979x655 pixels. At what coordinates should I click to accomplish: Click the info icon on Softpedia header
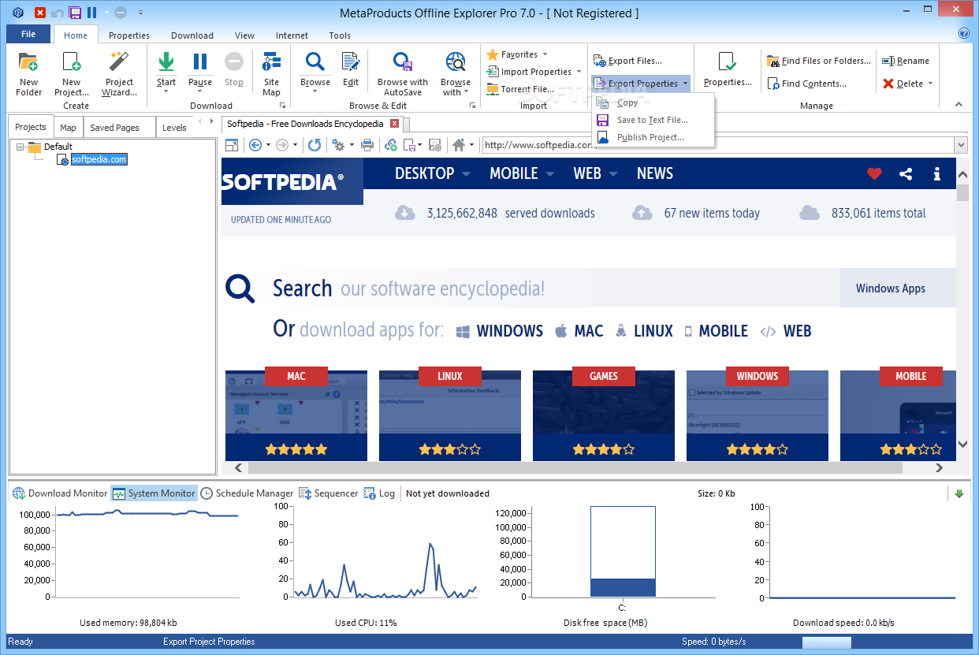[937, 174]
